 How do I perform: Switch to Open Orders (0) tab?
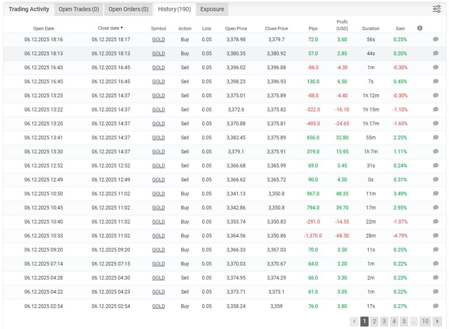[x=128, y=9]
